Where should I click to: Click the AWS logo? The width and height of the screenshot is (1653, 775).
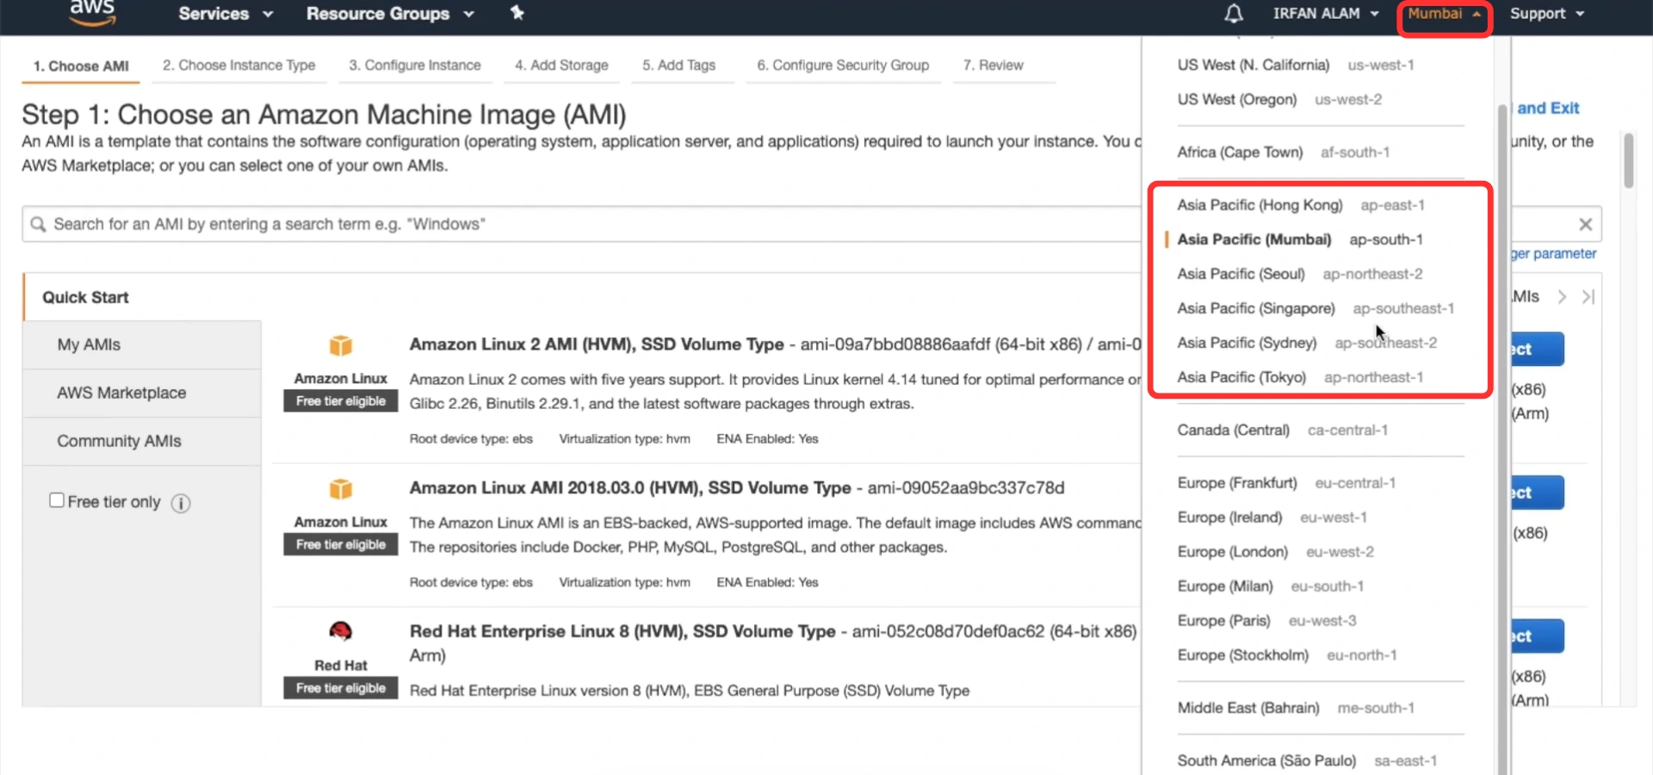[x=92, y=13]
